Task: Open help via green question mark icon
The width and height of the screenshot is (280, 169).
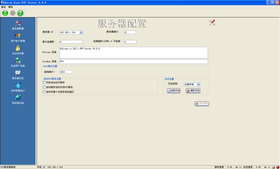Action: point(20,13)
